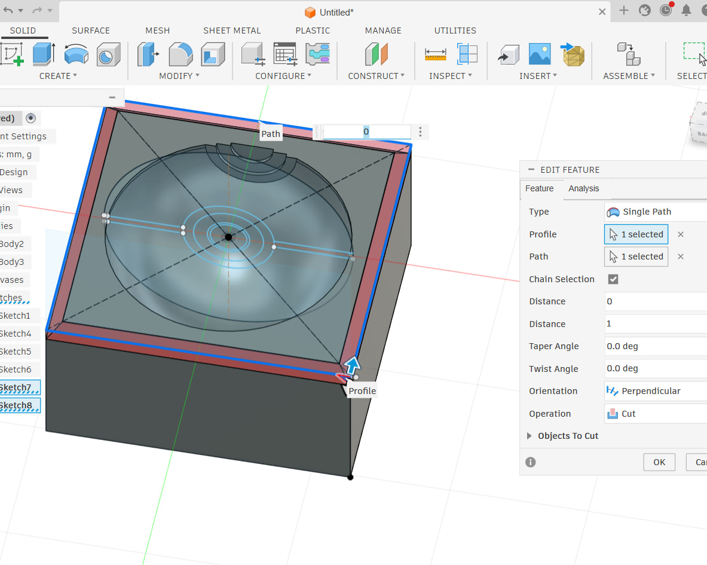Screen dimensions: 707x565
Task: Select the Fillet tool icon
Action: coord(180,54)
